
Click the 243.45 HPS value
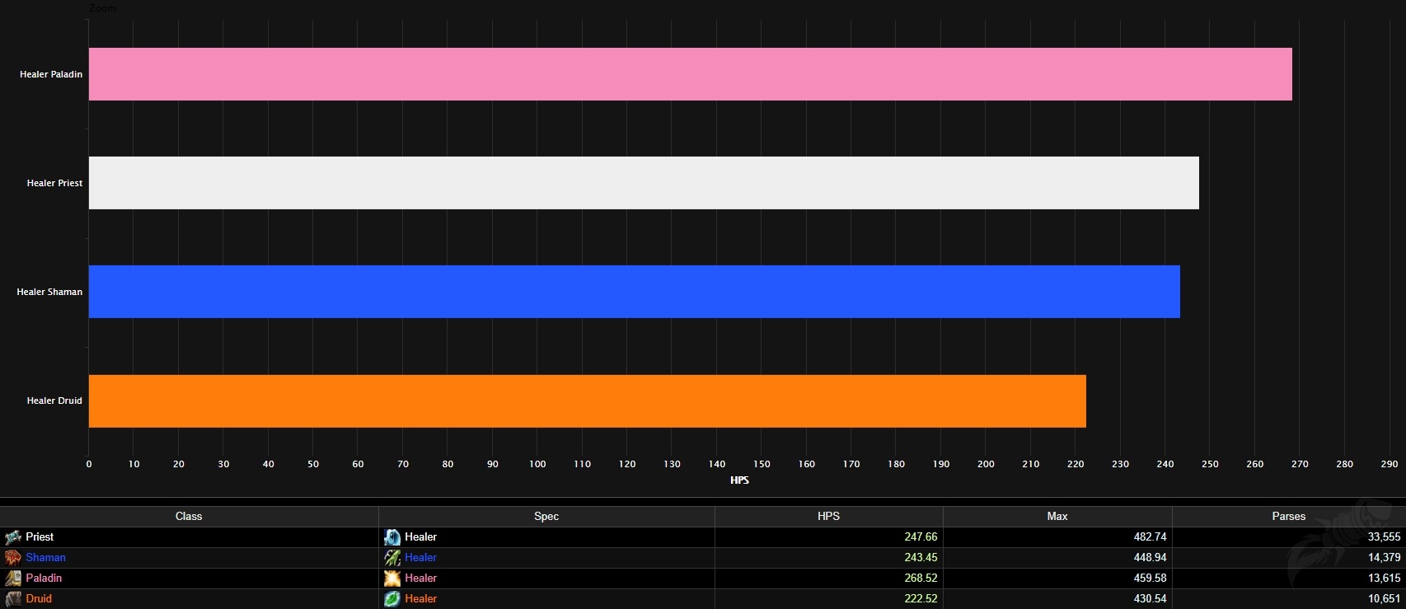click(x=921, y=558)
